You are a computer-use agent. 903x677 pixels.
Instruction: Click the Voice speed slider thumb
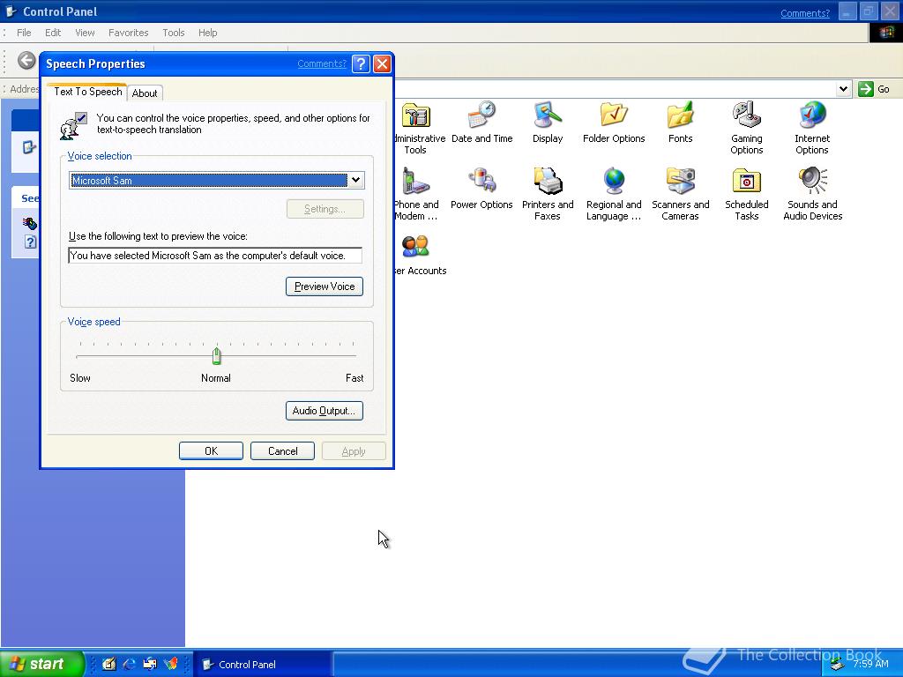[x=217, y=356]
